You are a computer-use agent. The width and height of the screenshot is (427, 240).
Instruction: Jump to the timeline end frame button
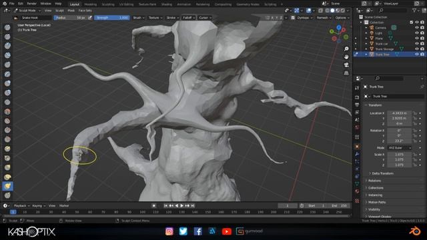click(193, 206)
